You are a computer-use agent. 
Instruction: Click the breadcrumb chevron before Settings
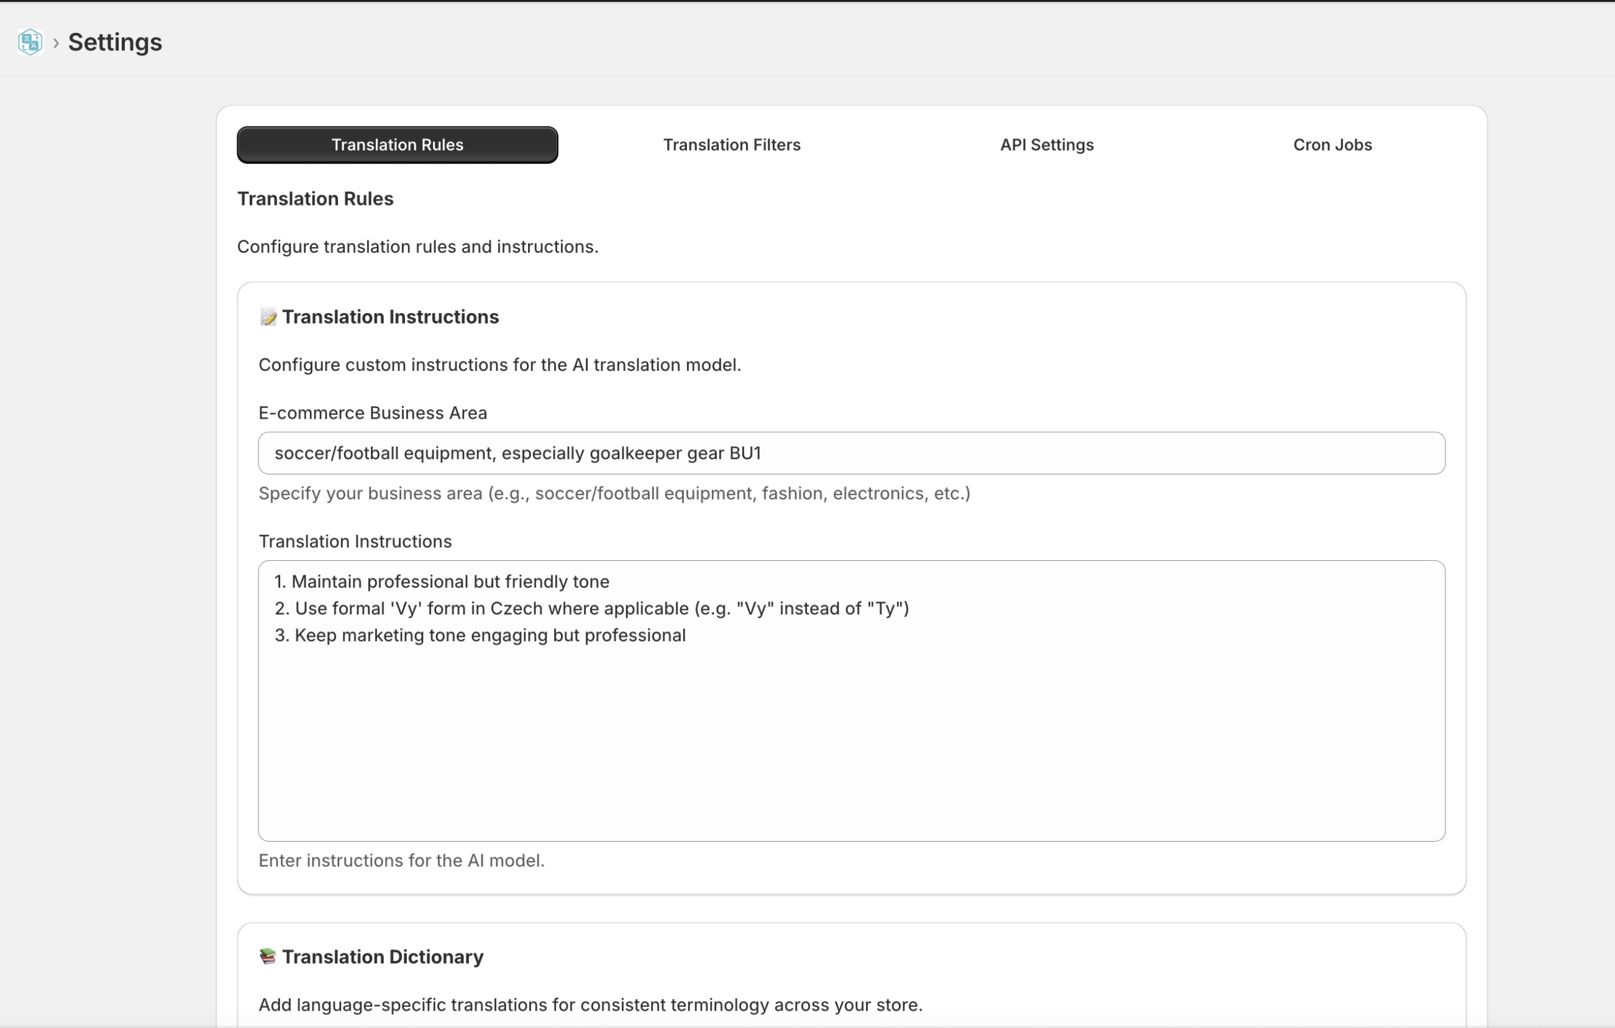point(57,43)
